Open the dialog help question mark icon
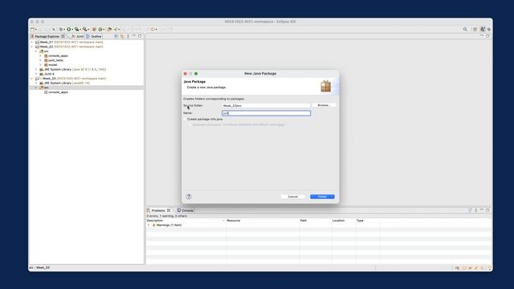 point(189,197)
